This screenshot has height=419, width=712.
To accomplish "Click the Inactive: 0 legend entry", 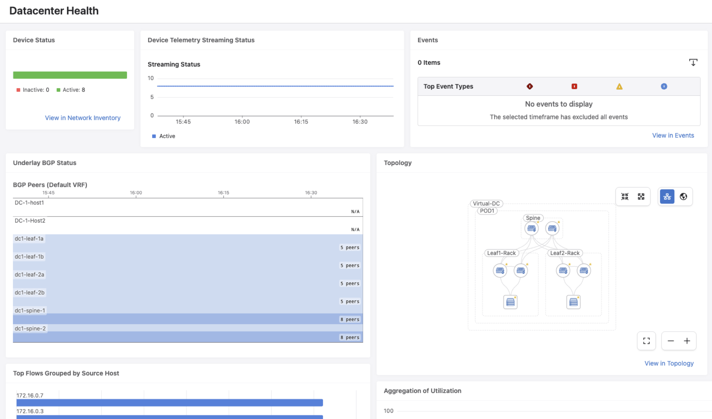I will pos(33,90).
